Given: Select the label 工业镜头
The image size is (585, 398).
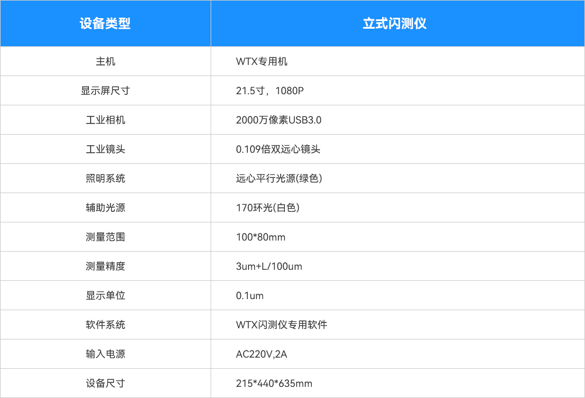Looking at the screenshot, I should pos(105,149).
